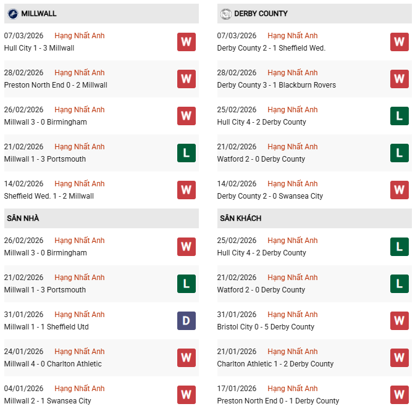415x409 pixels.
Task: Click W badge for Bristol City 0-5 Derby County
Action: point(399,321)
